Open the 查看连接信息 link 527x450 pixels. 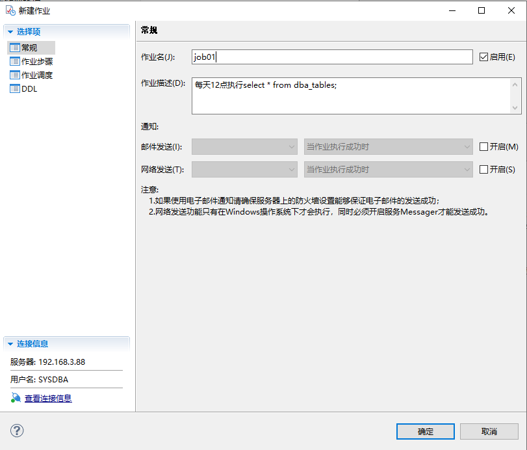pyautogui.click(x=48, y=398)
